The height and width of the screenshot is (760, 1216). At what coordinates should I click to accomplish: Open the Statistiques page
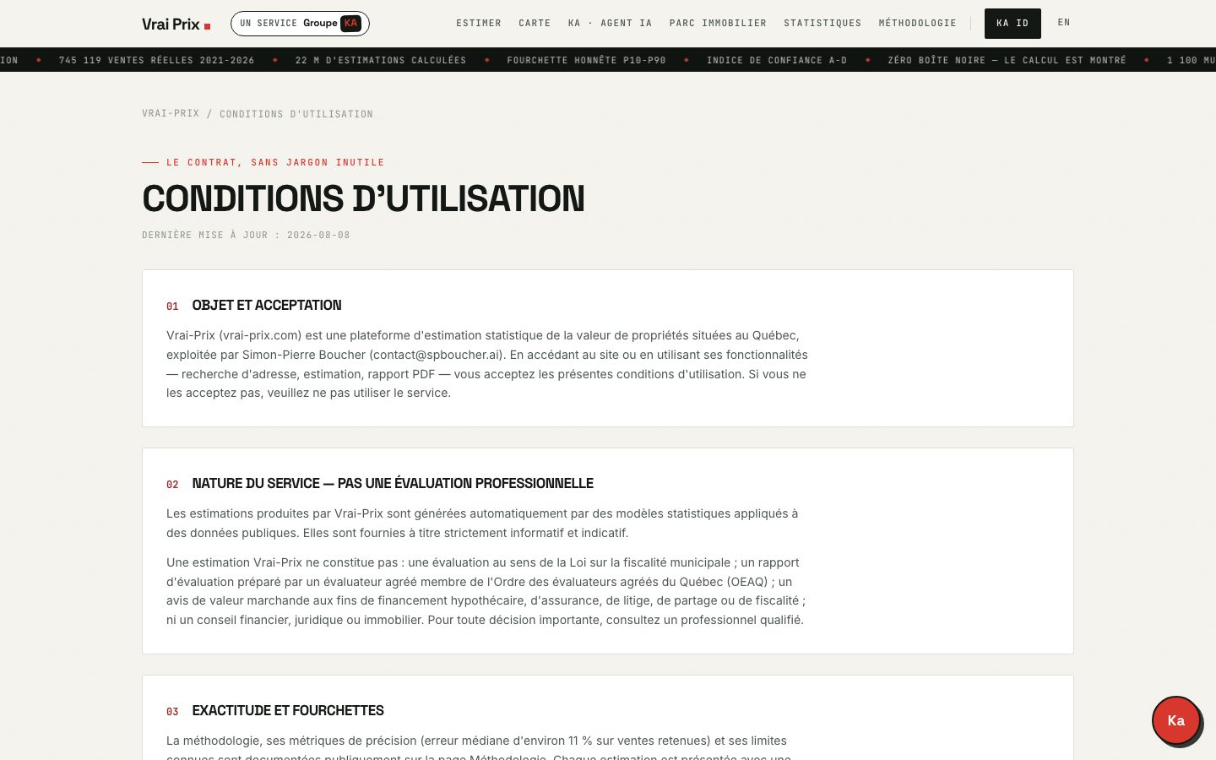[822, 24]
